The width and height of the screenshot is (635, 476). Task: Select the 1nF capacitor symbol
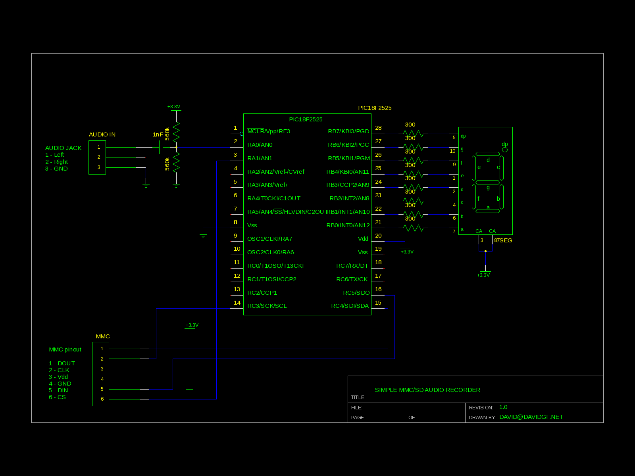(161, 147)
